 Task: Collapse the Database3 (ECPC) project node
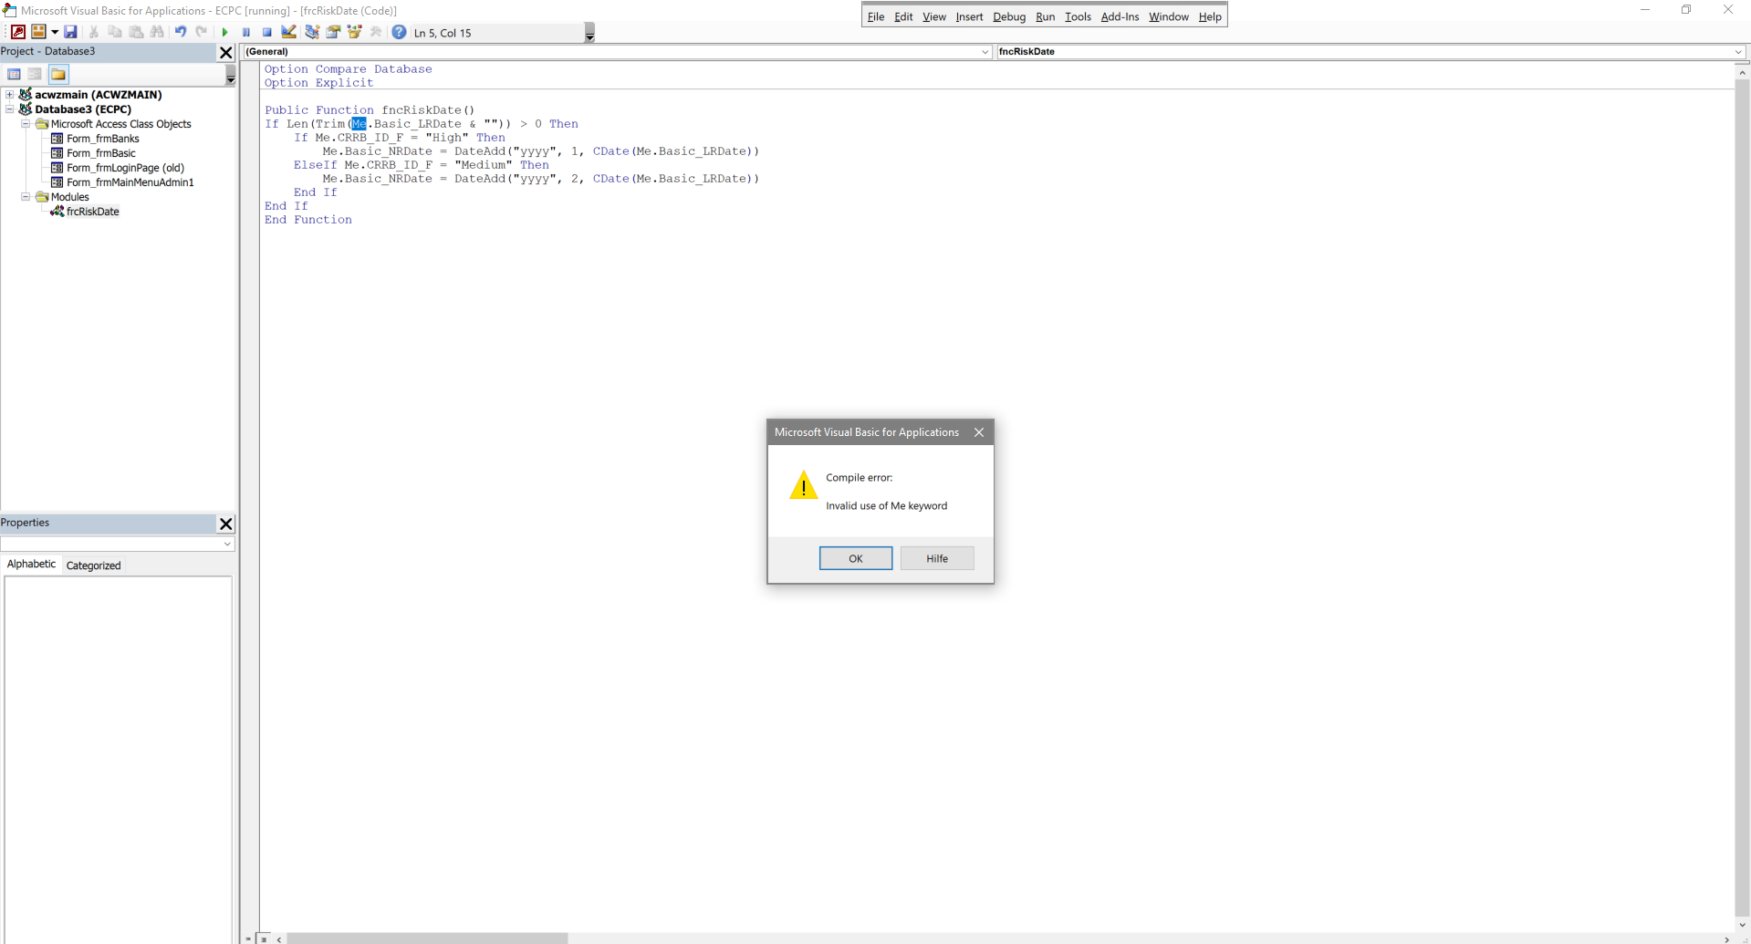pyautogui.click(x=10, y=109)
